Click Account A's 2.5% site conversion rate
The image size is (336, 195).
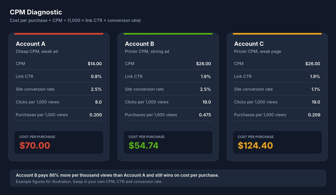pyautogui.click(x=96, y=89)
